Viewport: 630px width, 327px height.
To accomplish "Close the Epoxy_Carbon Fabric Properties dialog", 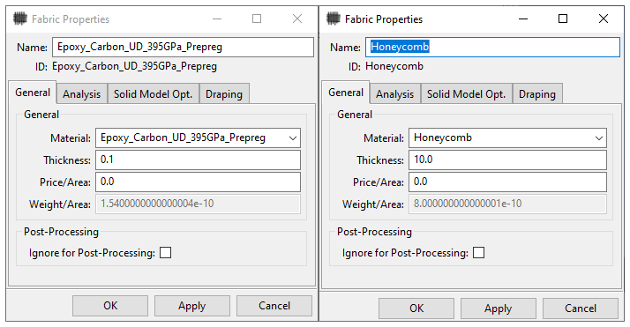I will tap(297, 19).
